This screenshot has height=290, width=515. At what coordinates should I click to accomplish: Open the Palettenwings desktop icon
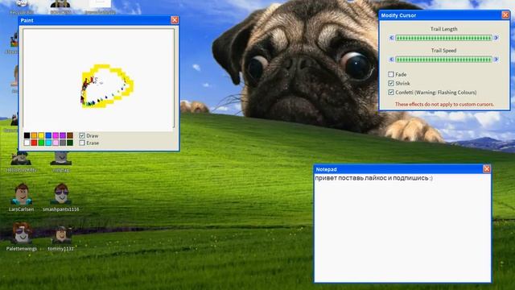tap(22, 237)
